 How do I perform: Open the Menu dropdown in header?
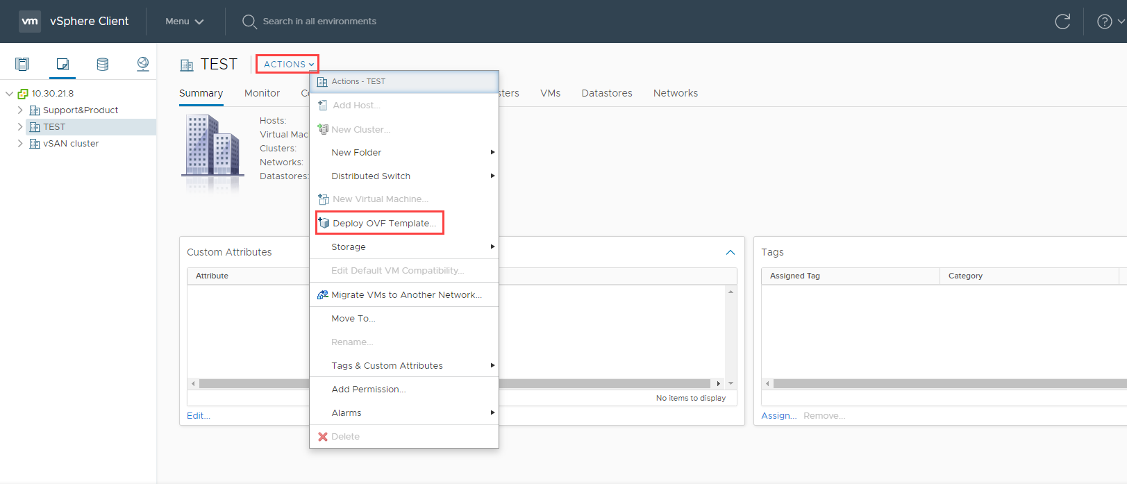[x=184, y=22]
